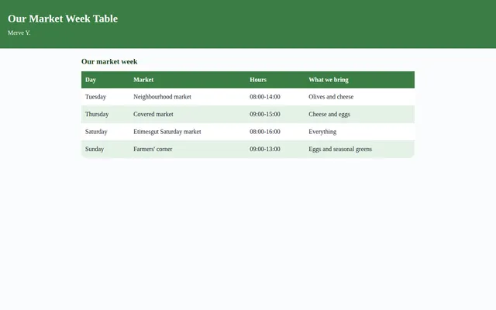The image size is (496, 310).
Task: Click the 'Our Market Week Table' page title
Action: coord(63,19)
